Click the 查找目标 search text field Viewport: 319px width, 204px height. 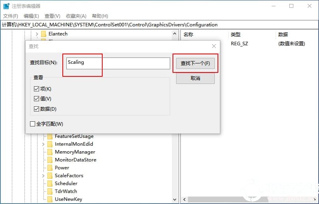118,63
